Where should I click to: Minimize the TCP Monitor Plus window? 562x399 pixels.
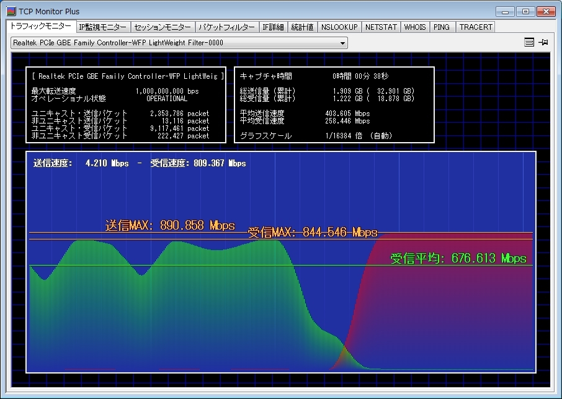[505, 11]
